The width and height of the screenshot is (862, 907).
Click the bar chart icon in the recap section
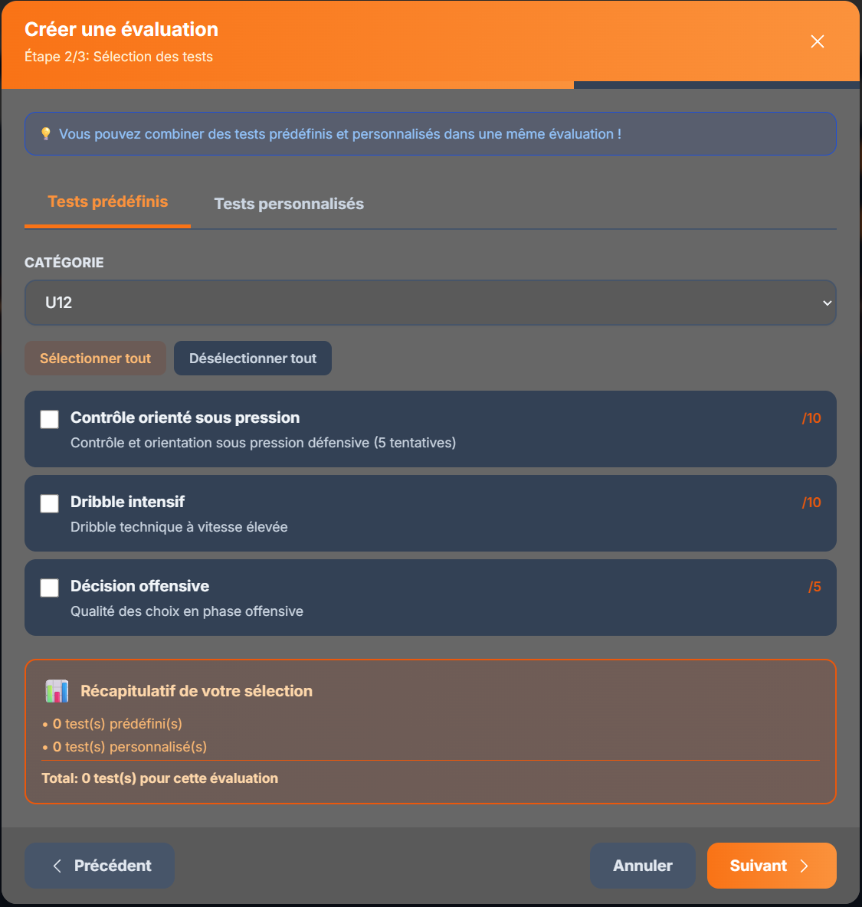[x=57, y=690]
